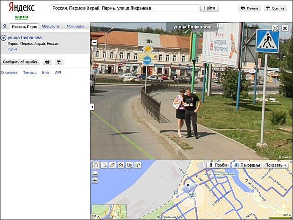Open the Показать dropdown

pyautogui.click(x=276, y=165)
